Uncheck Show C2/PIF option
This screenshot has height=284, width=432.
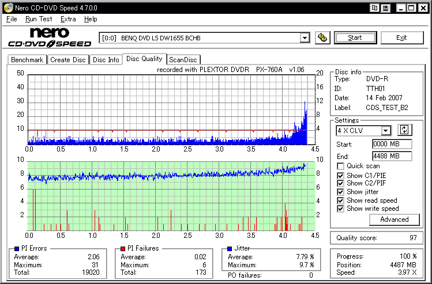[x=340, y=183]
